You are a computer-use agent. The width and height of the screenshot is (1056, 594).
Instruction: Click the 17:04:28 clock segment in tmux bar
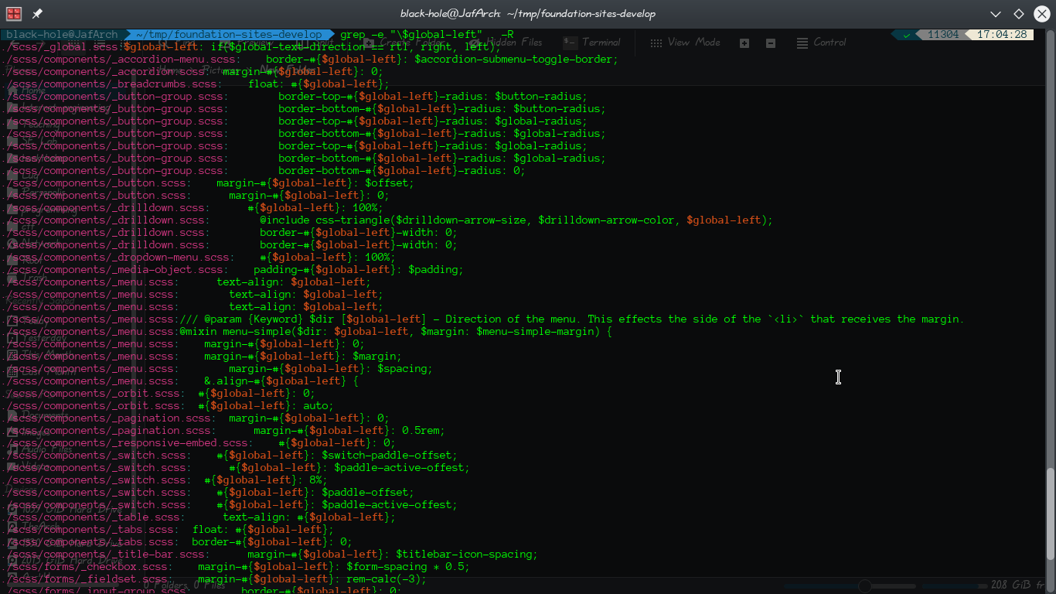point(1002,35)
